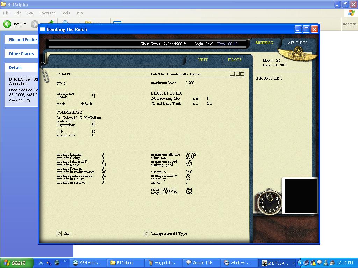Open Help menu in BTRalpha window
The height and width of the screenshot is (268, 358).
tap(79, 13)
